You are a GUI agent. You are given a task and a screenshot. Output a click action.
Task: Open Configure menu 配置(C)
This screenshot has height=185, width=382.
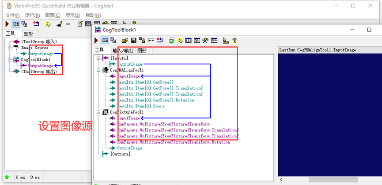(x=53, y=15)
